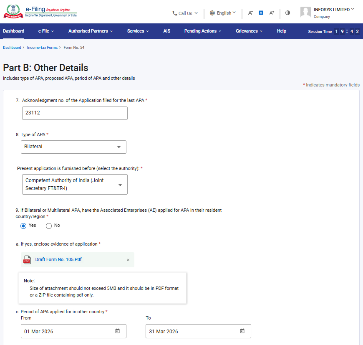Reset to default font size icon

[261, 13]
